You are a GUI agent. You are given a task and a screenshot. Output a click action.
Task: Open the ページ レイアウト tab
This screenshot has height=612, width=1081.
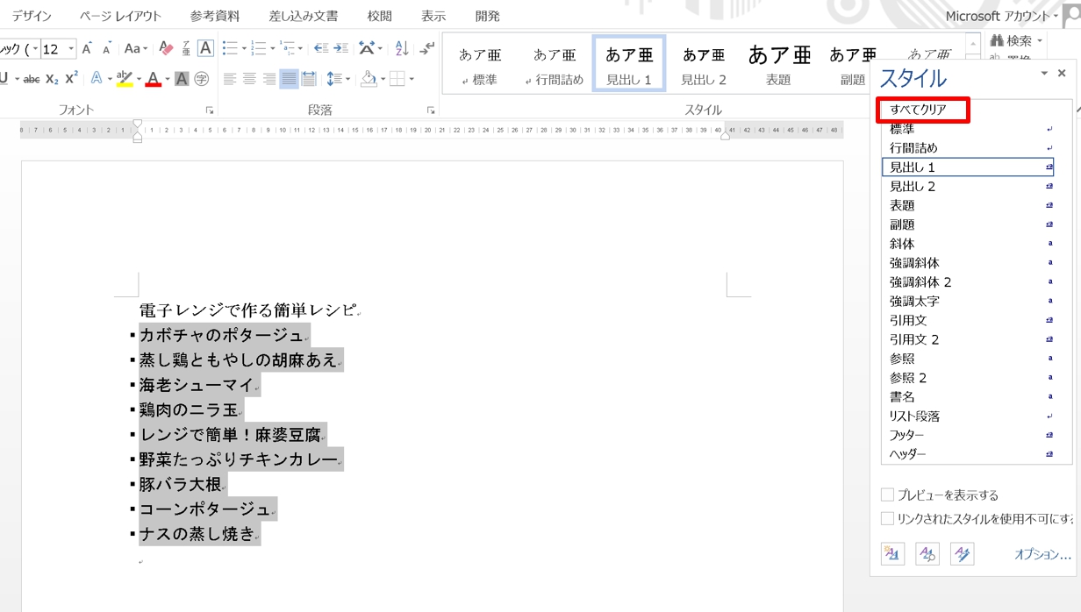pyautogui.click(x=120, y=16)
